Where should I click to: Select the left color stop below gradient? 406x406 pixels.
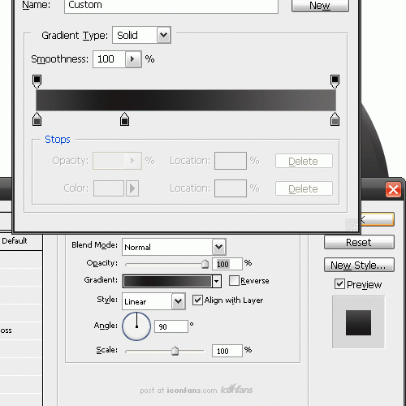click(x=37, y=119)
